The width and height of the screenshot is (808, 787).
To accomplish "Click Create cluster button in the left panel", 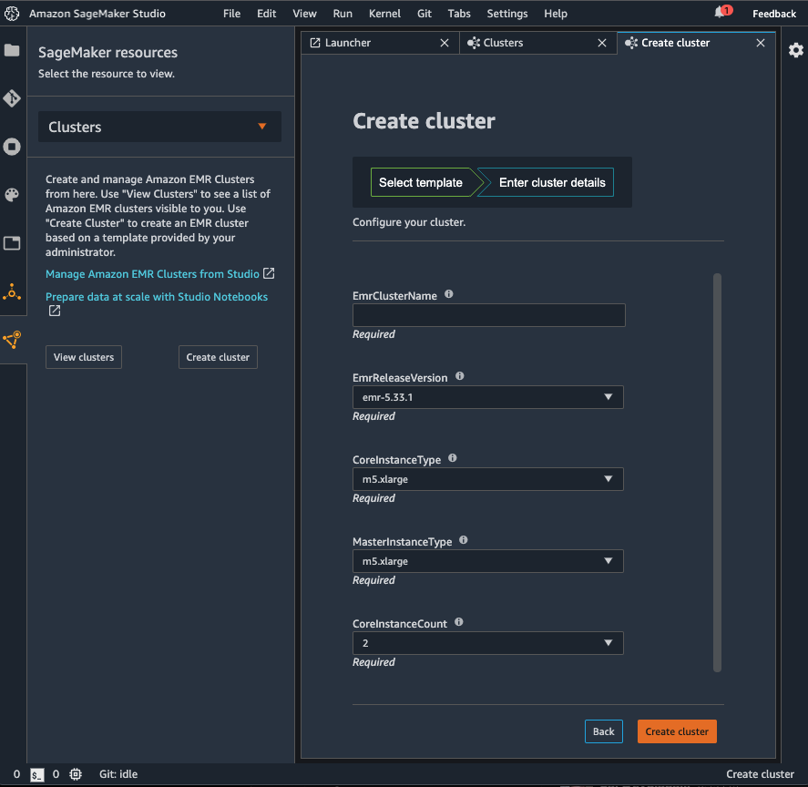I will (218, 357).
